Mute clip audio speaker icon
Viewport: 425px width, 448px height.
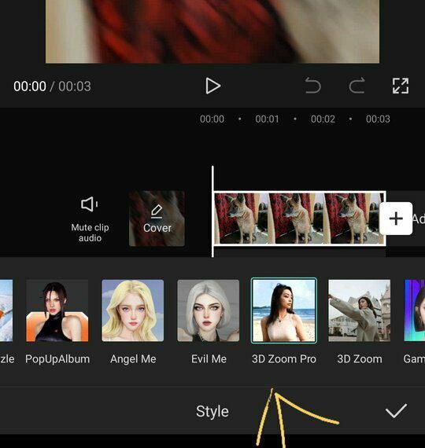[x=89, y=204]
